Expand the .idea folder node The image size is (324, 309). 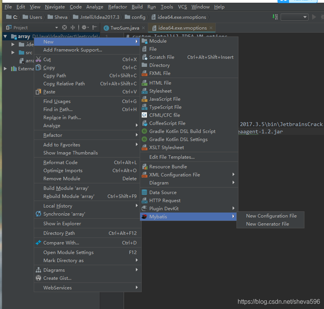[x=13, y=45]
